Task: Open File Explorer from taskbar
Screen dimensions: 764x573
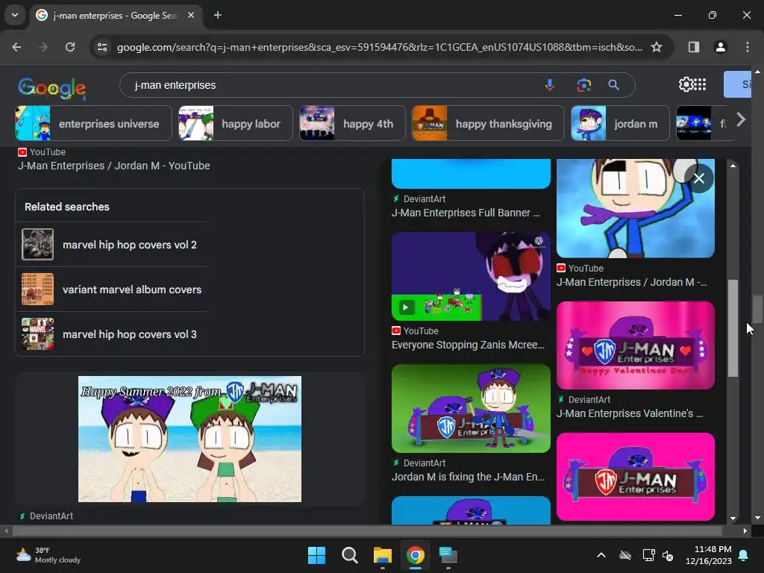Action: click(x=383, y=555)
